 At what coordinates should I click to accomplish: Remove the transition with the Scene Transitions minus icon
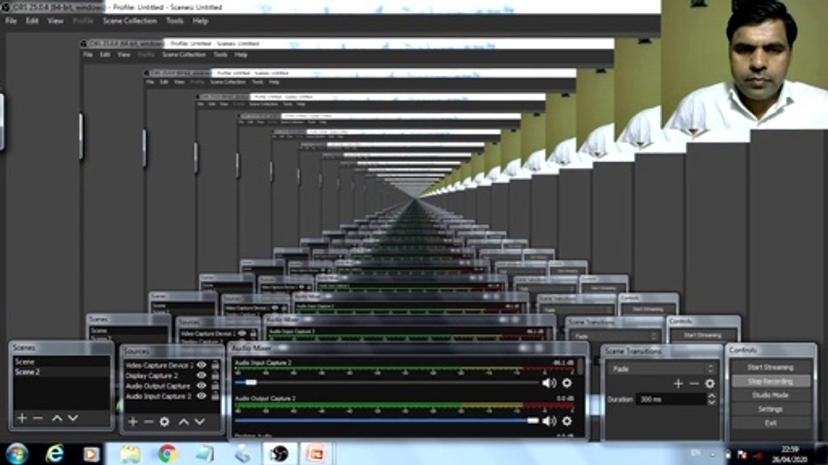694,384
